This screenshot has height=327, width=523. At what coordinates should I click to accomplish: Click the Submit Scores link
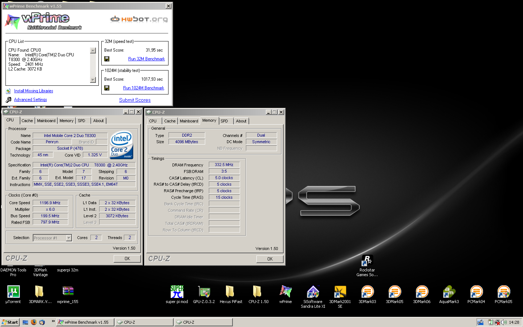click(135, 100)
